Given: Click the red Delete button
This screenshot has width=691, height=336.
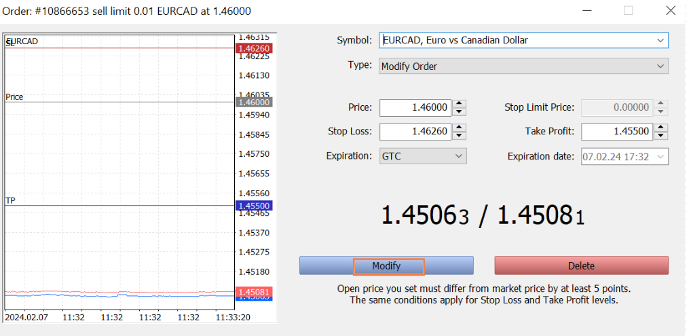Looking at the screenshot, I should 580,266.
